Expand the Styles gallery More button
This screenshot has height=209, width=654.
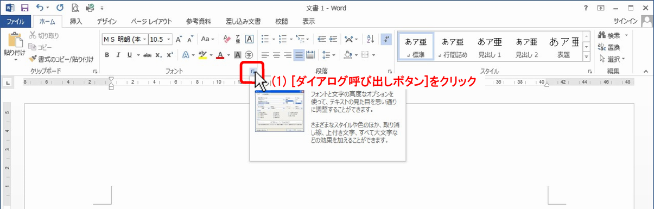(x=586, y=57)
